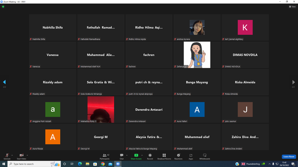Open Task View on the taskbar
298x167 pixels.
tap(72, 164)
